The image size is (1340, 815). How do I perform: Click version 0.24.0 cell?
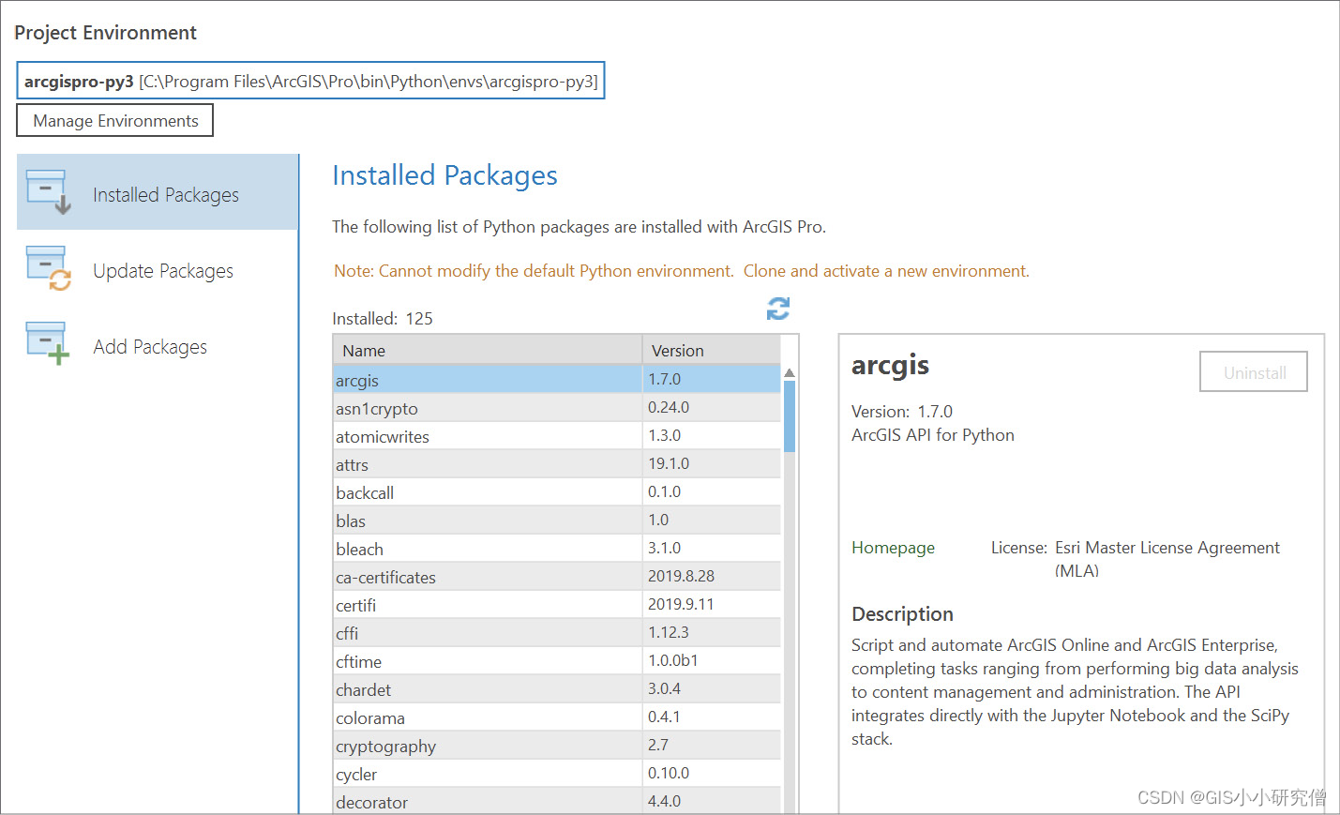712,407
